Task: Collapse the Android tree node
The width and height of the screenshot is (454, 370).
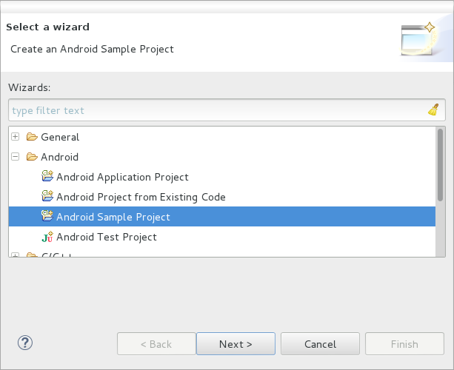Action: (15, 157)
